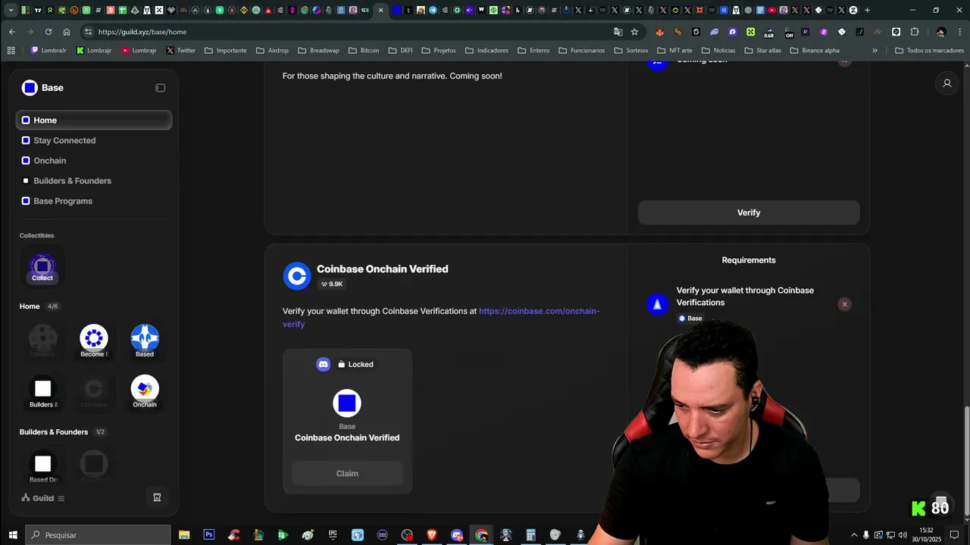Open File Explorer from taskbar
970x545 pixels.
184,534
